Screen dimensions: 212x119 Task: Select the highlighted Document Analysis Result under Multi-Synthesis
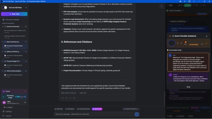pos(15,46)
